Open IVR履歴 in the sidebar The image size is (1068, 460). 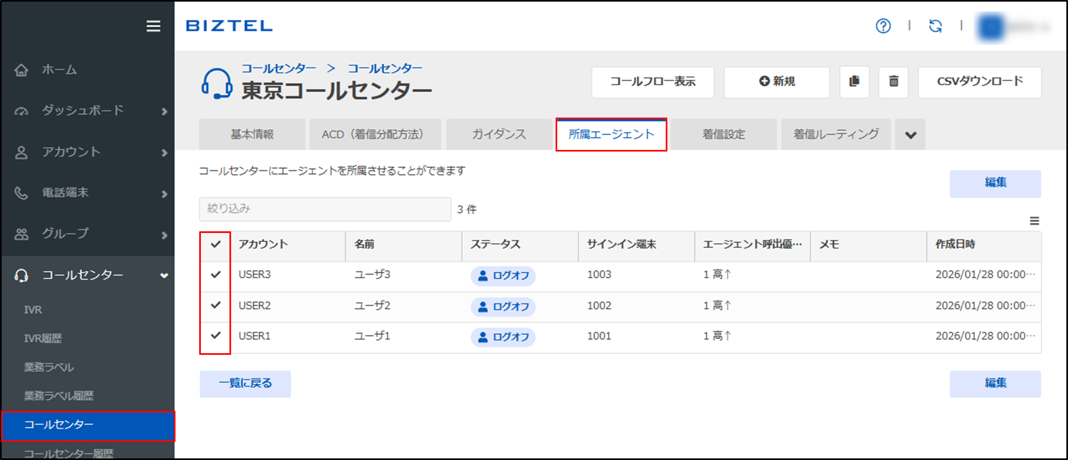[x=43, y=338]
